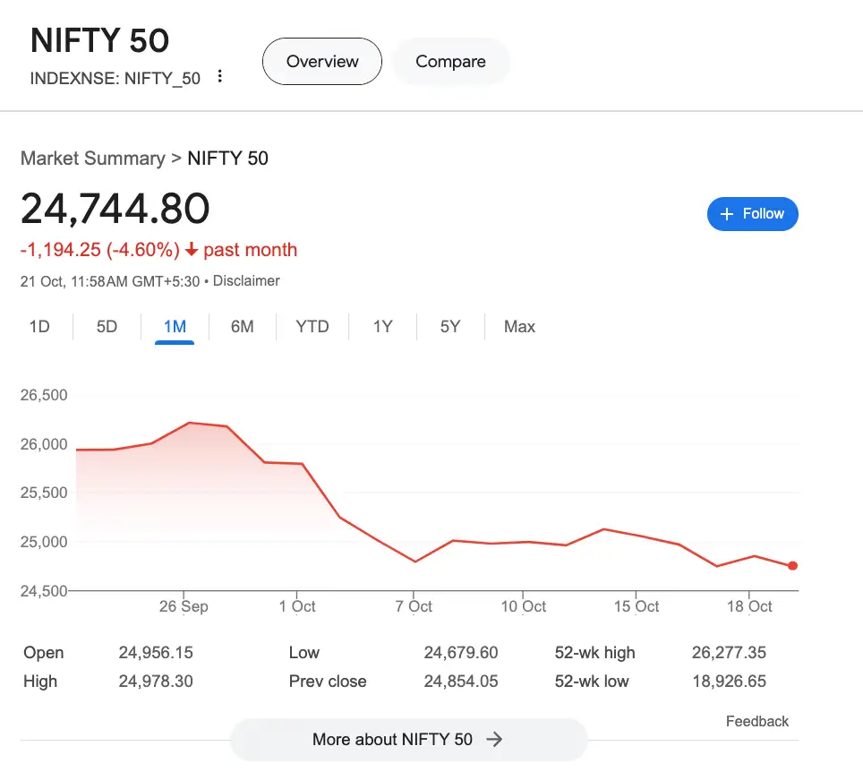This screenshot has height=772, width=863.
Task: Select the 5D time range
Action: coord(107,327)
